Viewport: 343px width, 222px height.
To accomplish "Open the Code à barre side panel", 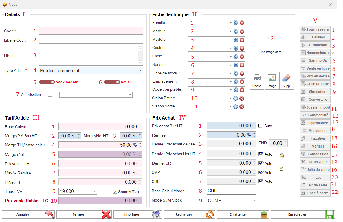I will coord(315,193).
